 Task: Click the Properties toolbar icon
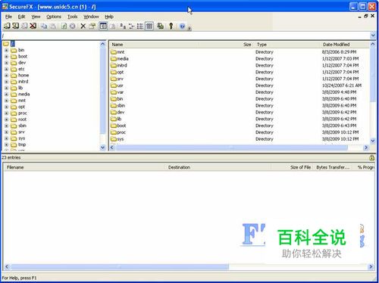click(92, 26)
